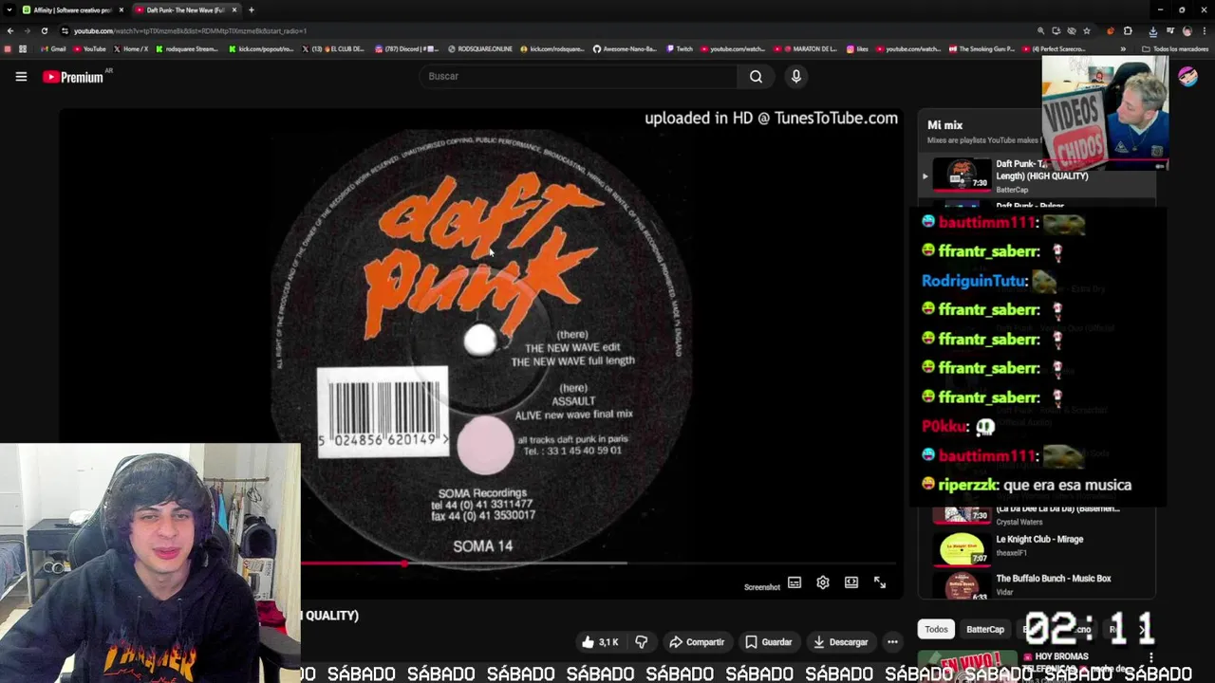The width and height of the screenshot is (1215, 683).
Task: Open browser downloads icon
Action: coord(1152,30)
